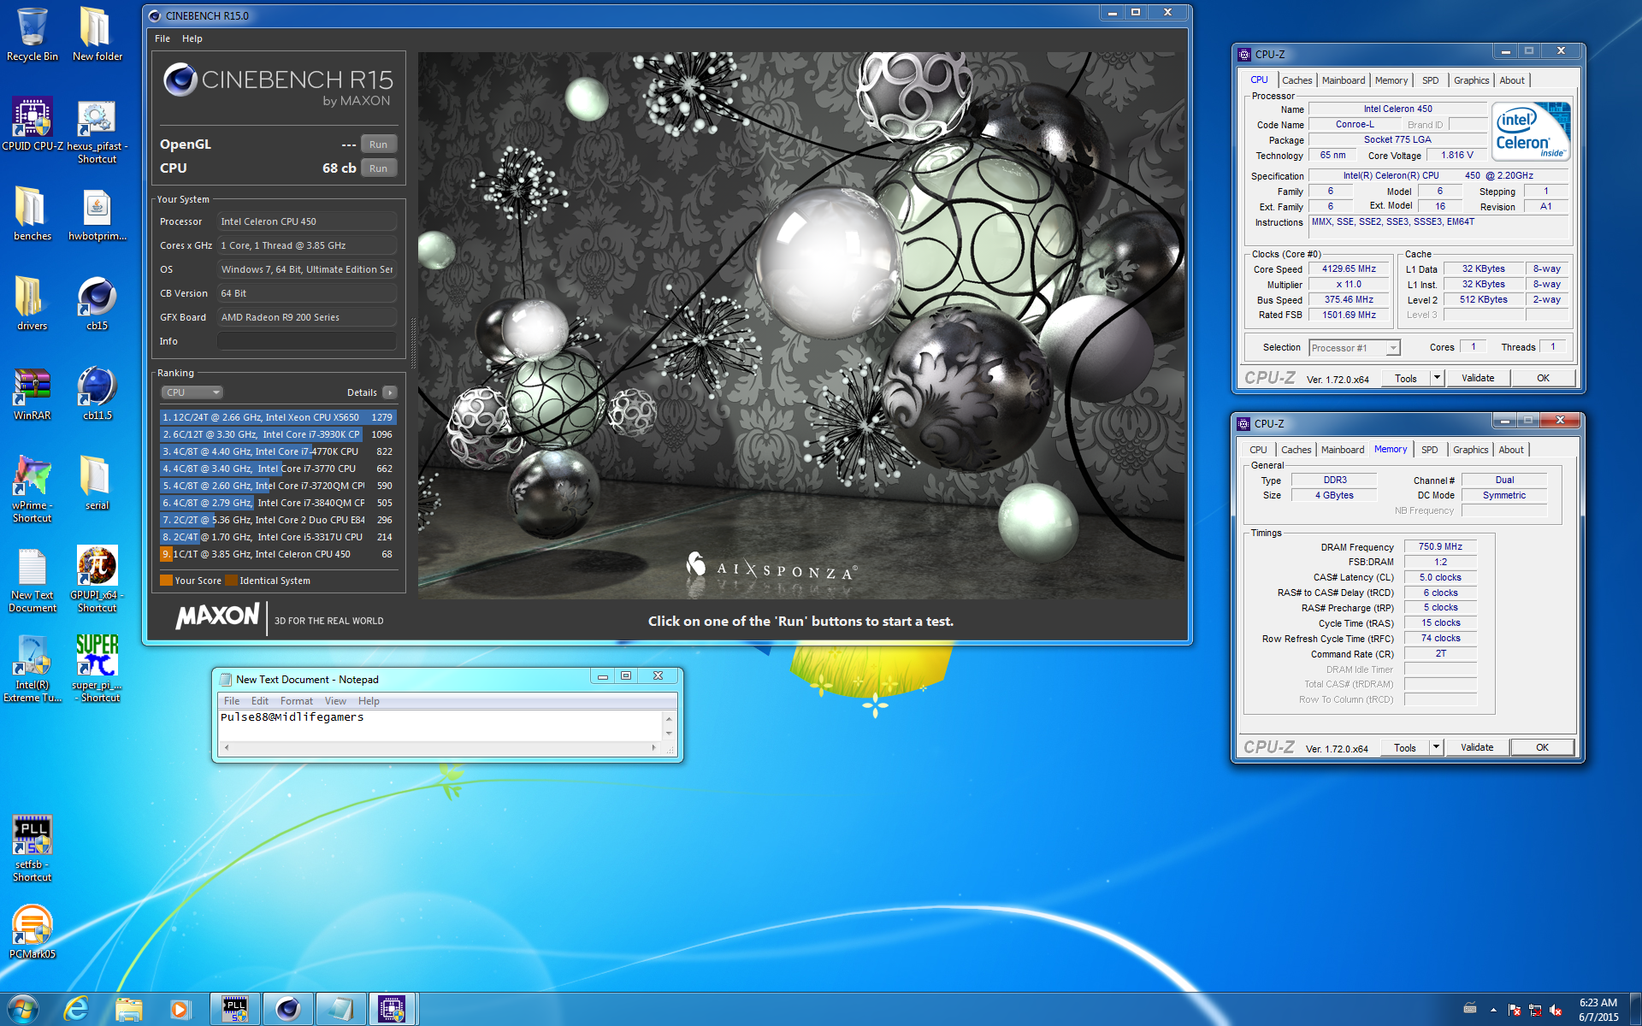This screenshot has height=1026, width=1642.
Task: Switch to SPD tab in lower CPU-Z
Action: tap(1429, 450)
